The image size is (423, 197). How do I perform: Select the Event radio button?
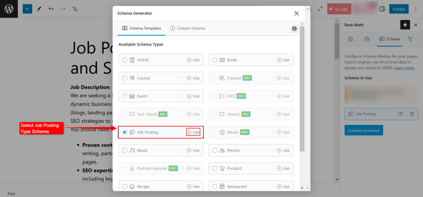pos(125,96)
